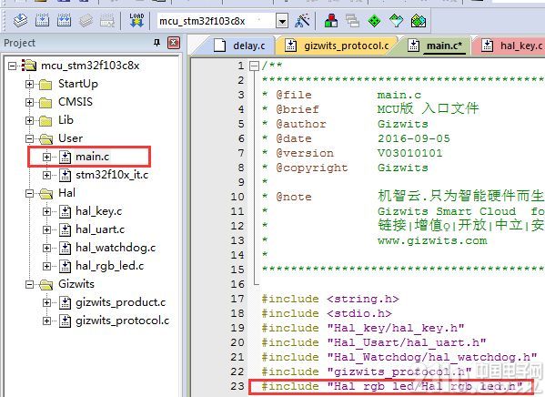Open the target selection dropdown arrow

click(282, 21)
